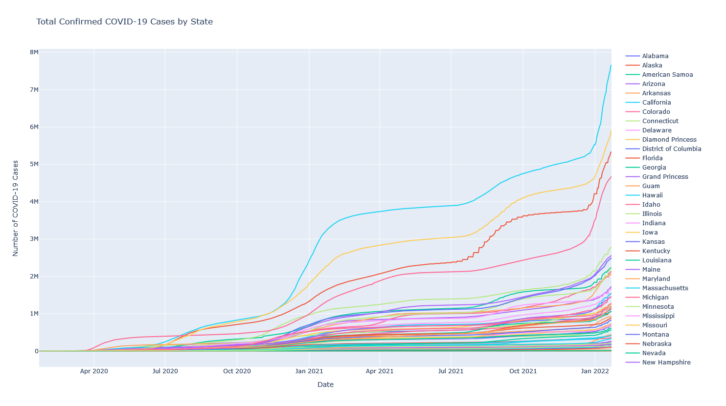Hide the Diamond Princess legend item
This screenshot has height=406, width=726.
[x=669, y=140]
